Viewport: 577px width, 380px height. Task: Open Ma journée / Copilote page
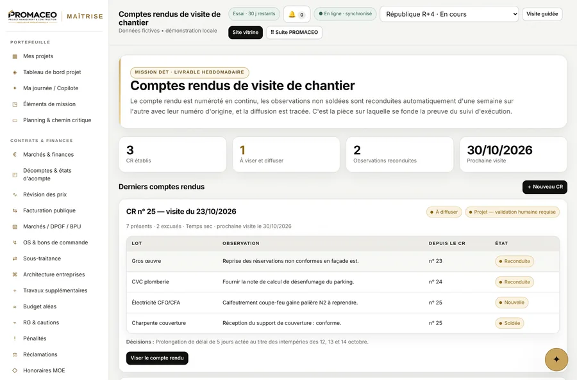click(55, 88)
